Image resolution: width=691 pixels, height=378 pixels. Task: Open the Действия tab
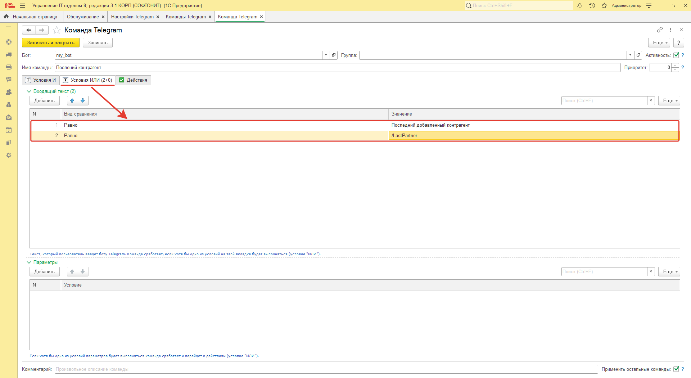pos(133,80)
